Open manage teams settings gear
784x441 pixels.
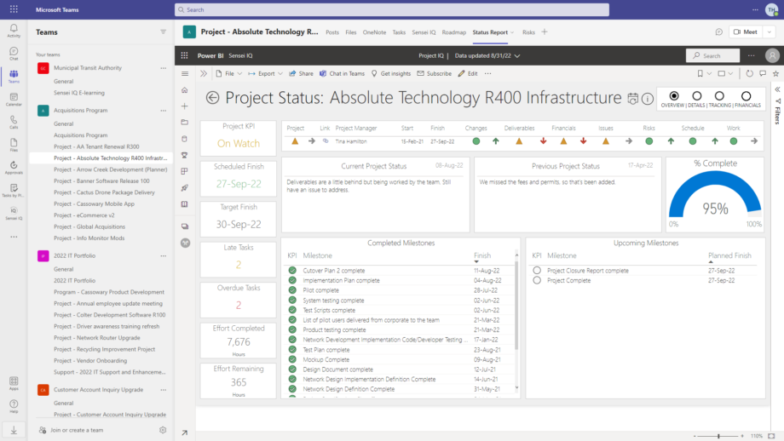click(x=163, y=430)
